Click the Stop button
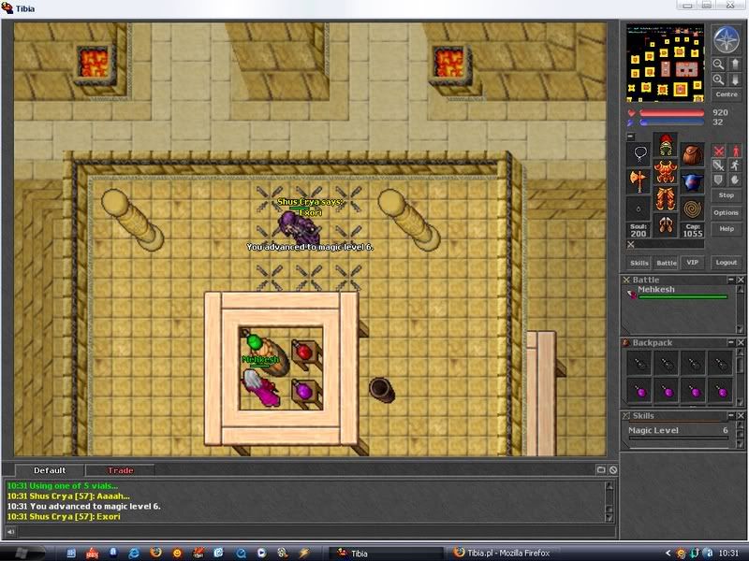The height and width of the screenshot is (561, 749). 727,195
